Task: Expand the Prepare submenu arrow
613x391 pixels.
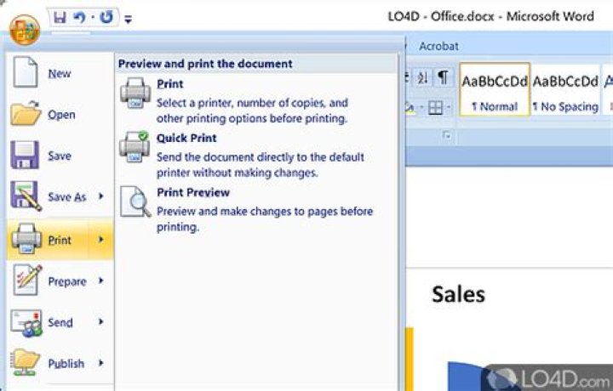Action: (101, 280)
